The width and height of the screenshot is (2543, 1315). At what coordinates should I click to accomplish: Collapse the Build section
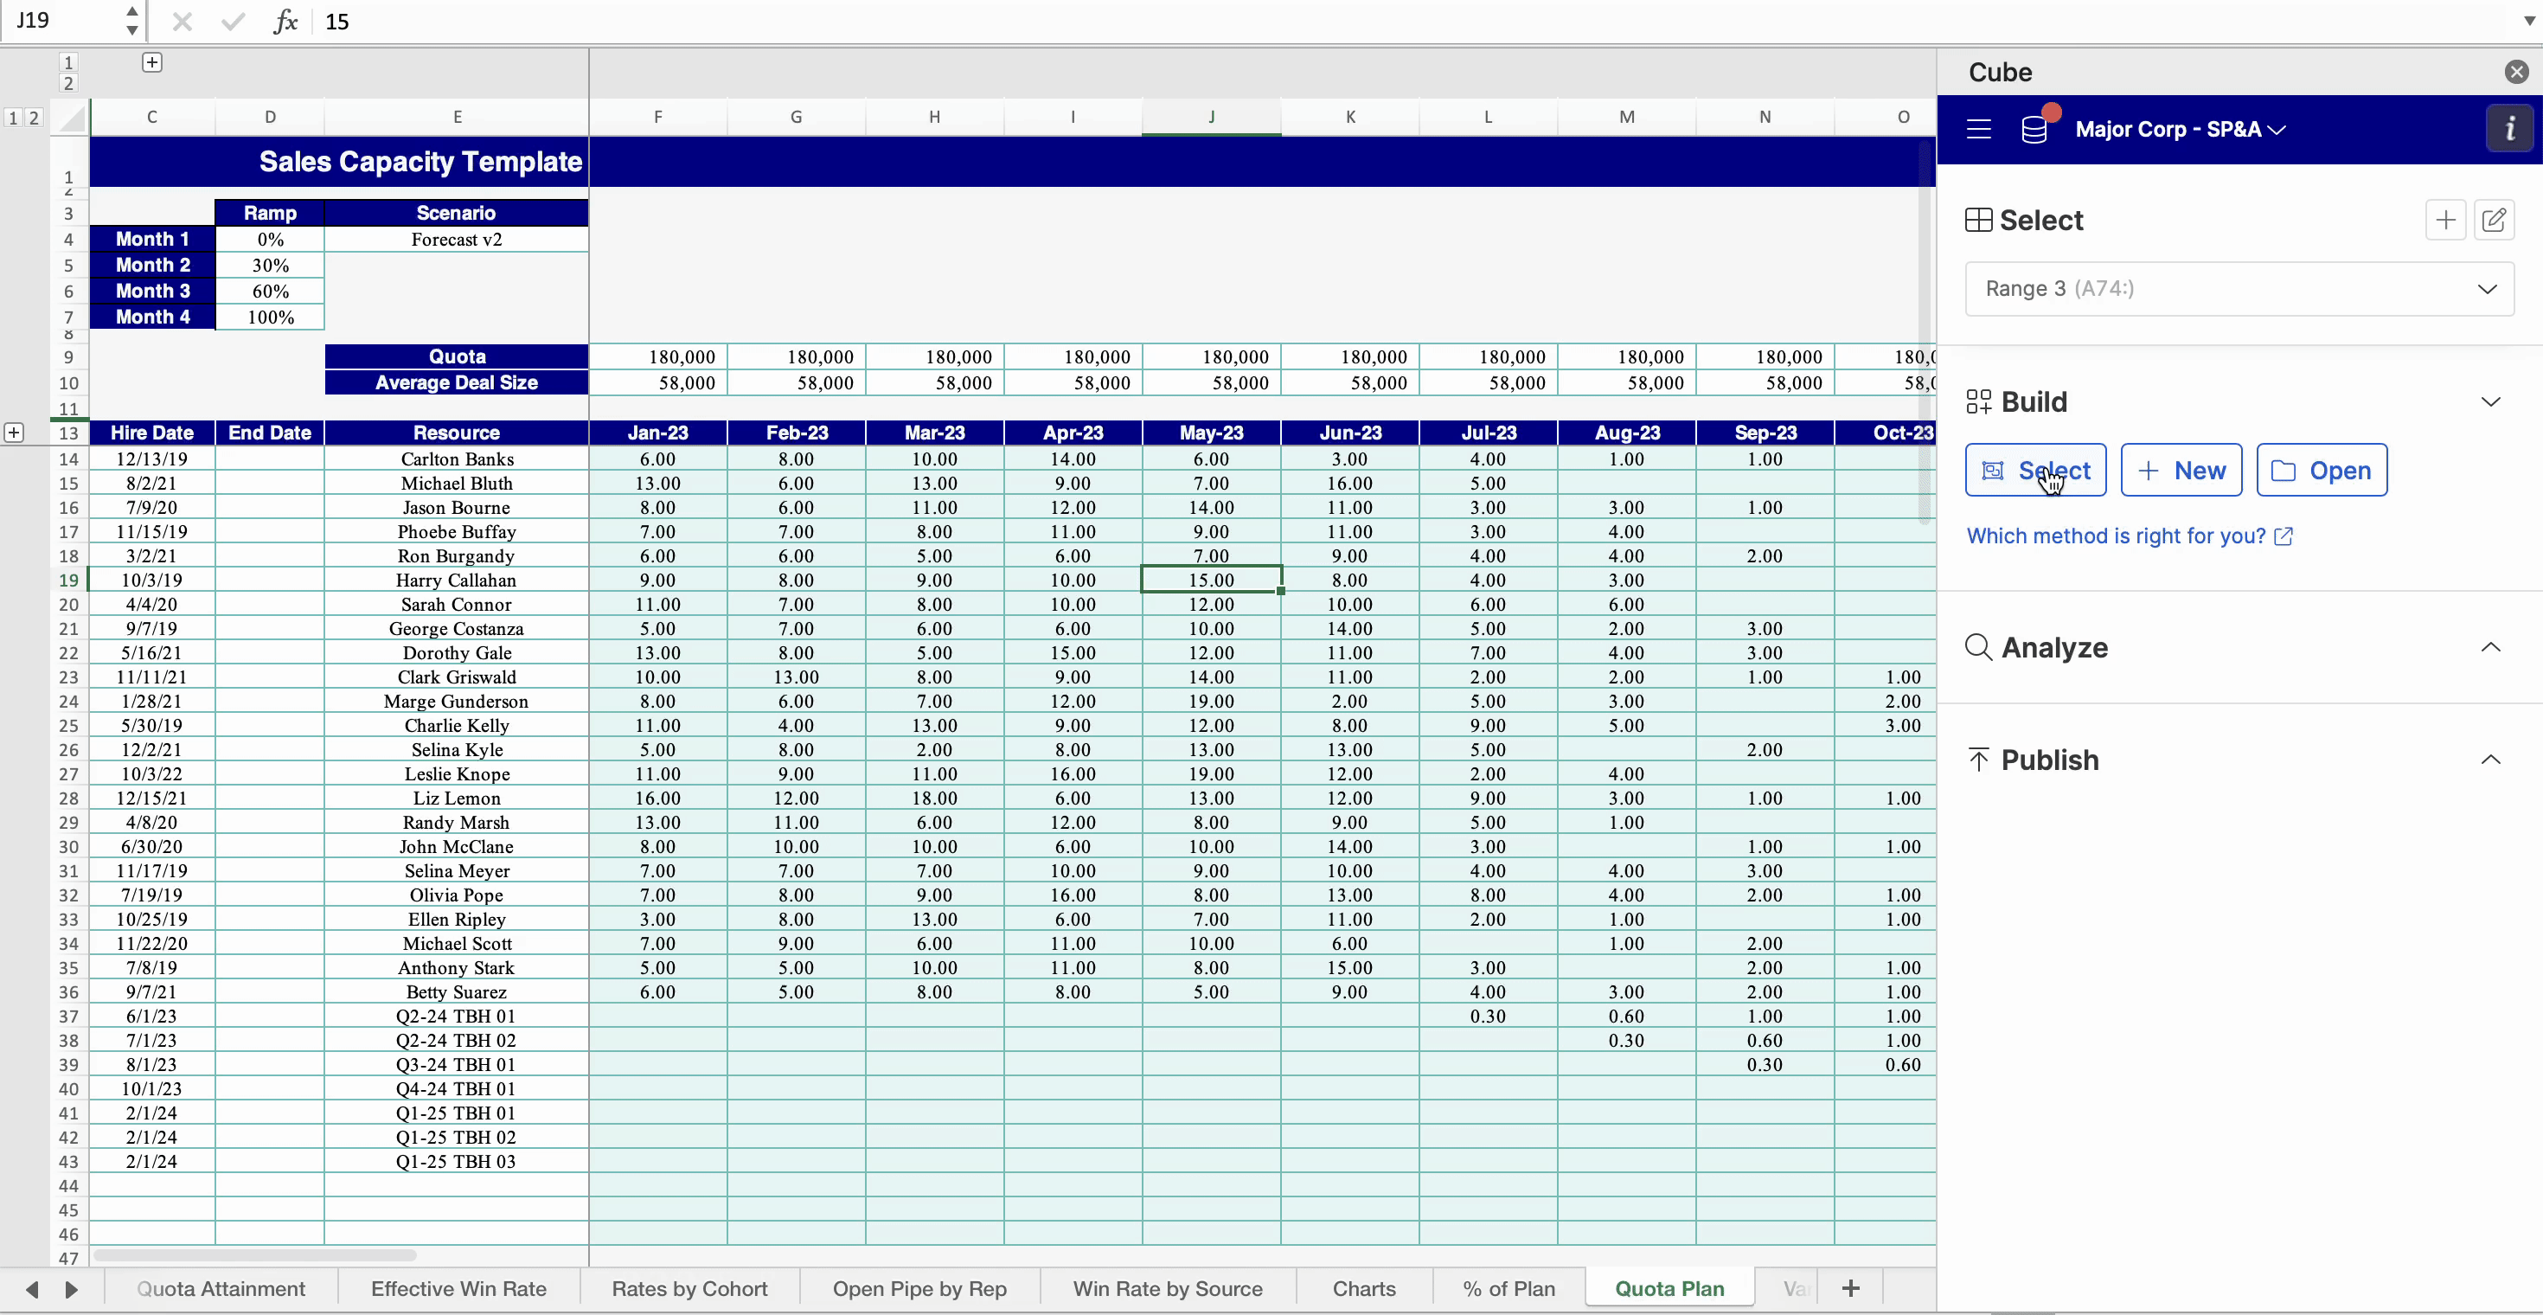click(x=2491, y=401)
